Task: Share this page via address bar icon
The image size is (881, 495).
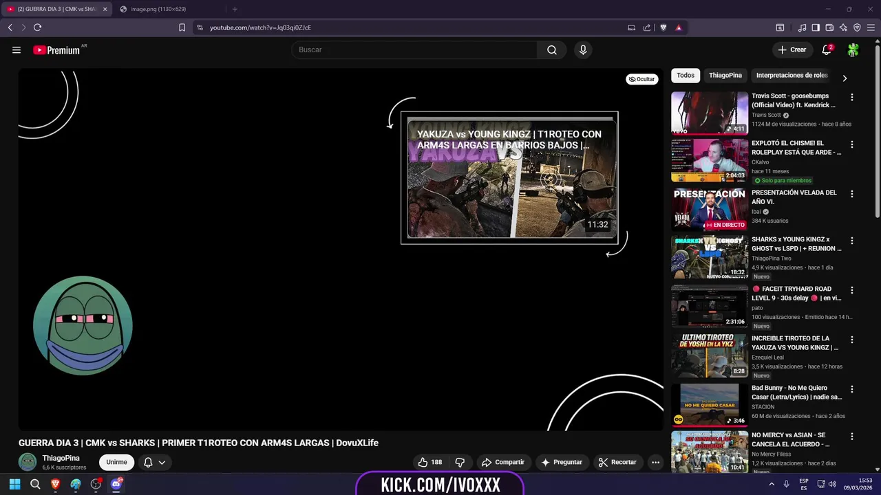Action: [x=647, y=27]
